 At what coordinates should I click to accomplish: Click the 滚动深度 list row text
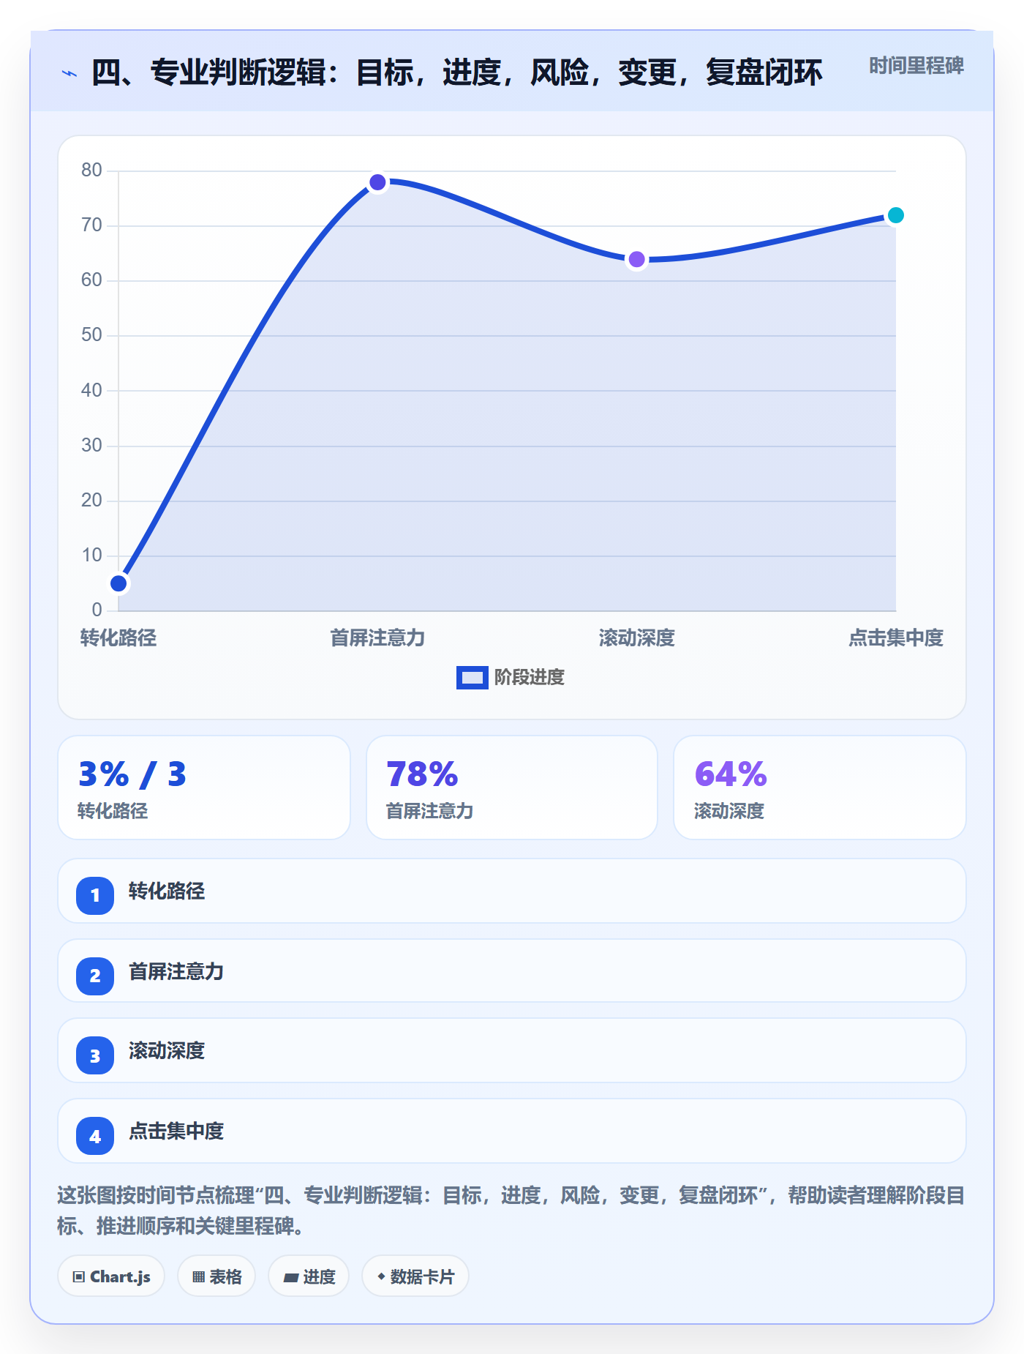pos(167,1051)
